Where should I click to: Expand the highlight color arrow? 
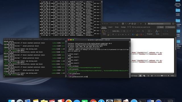tap(139, 35)
